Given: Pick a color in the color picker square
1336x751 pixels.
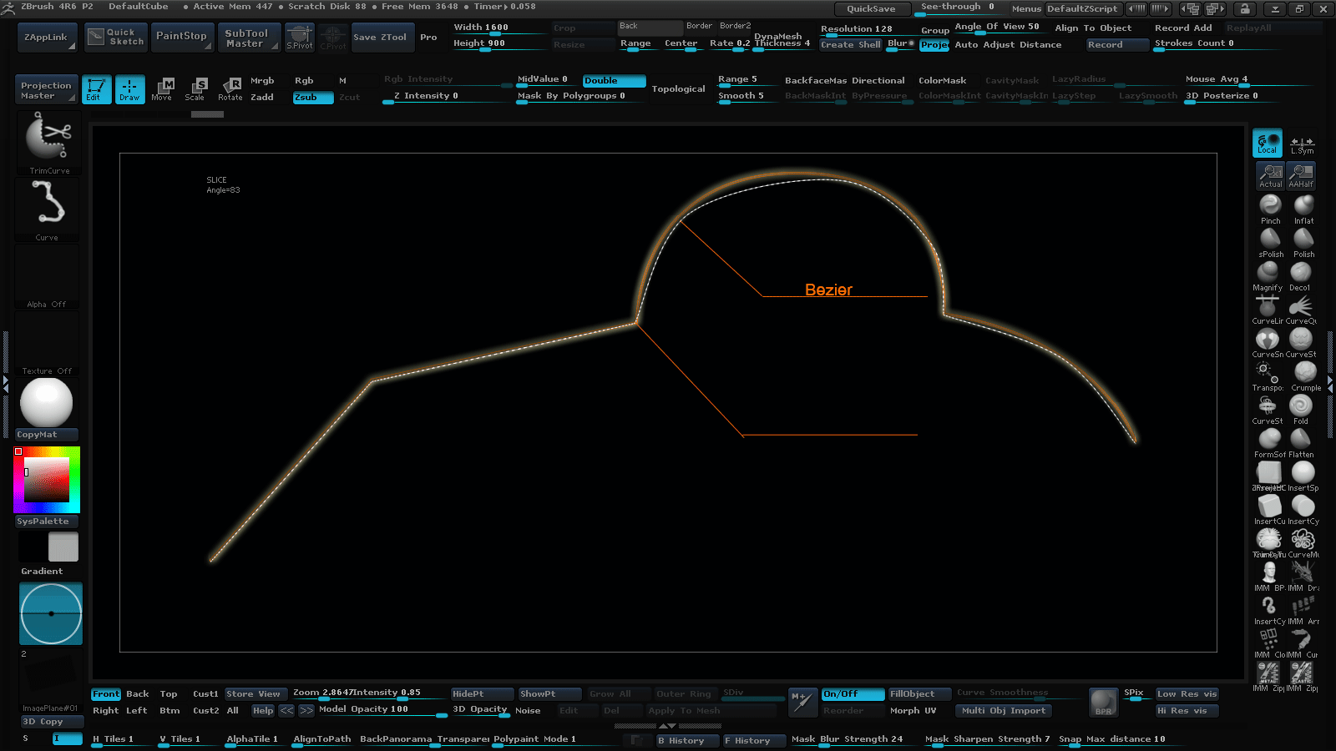Looking at the screenshot, I should [x=46, y=480].
